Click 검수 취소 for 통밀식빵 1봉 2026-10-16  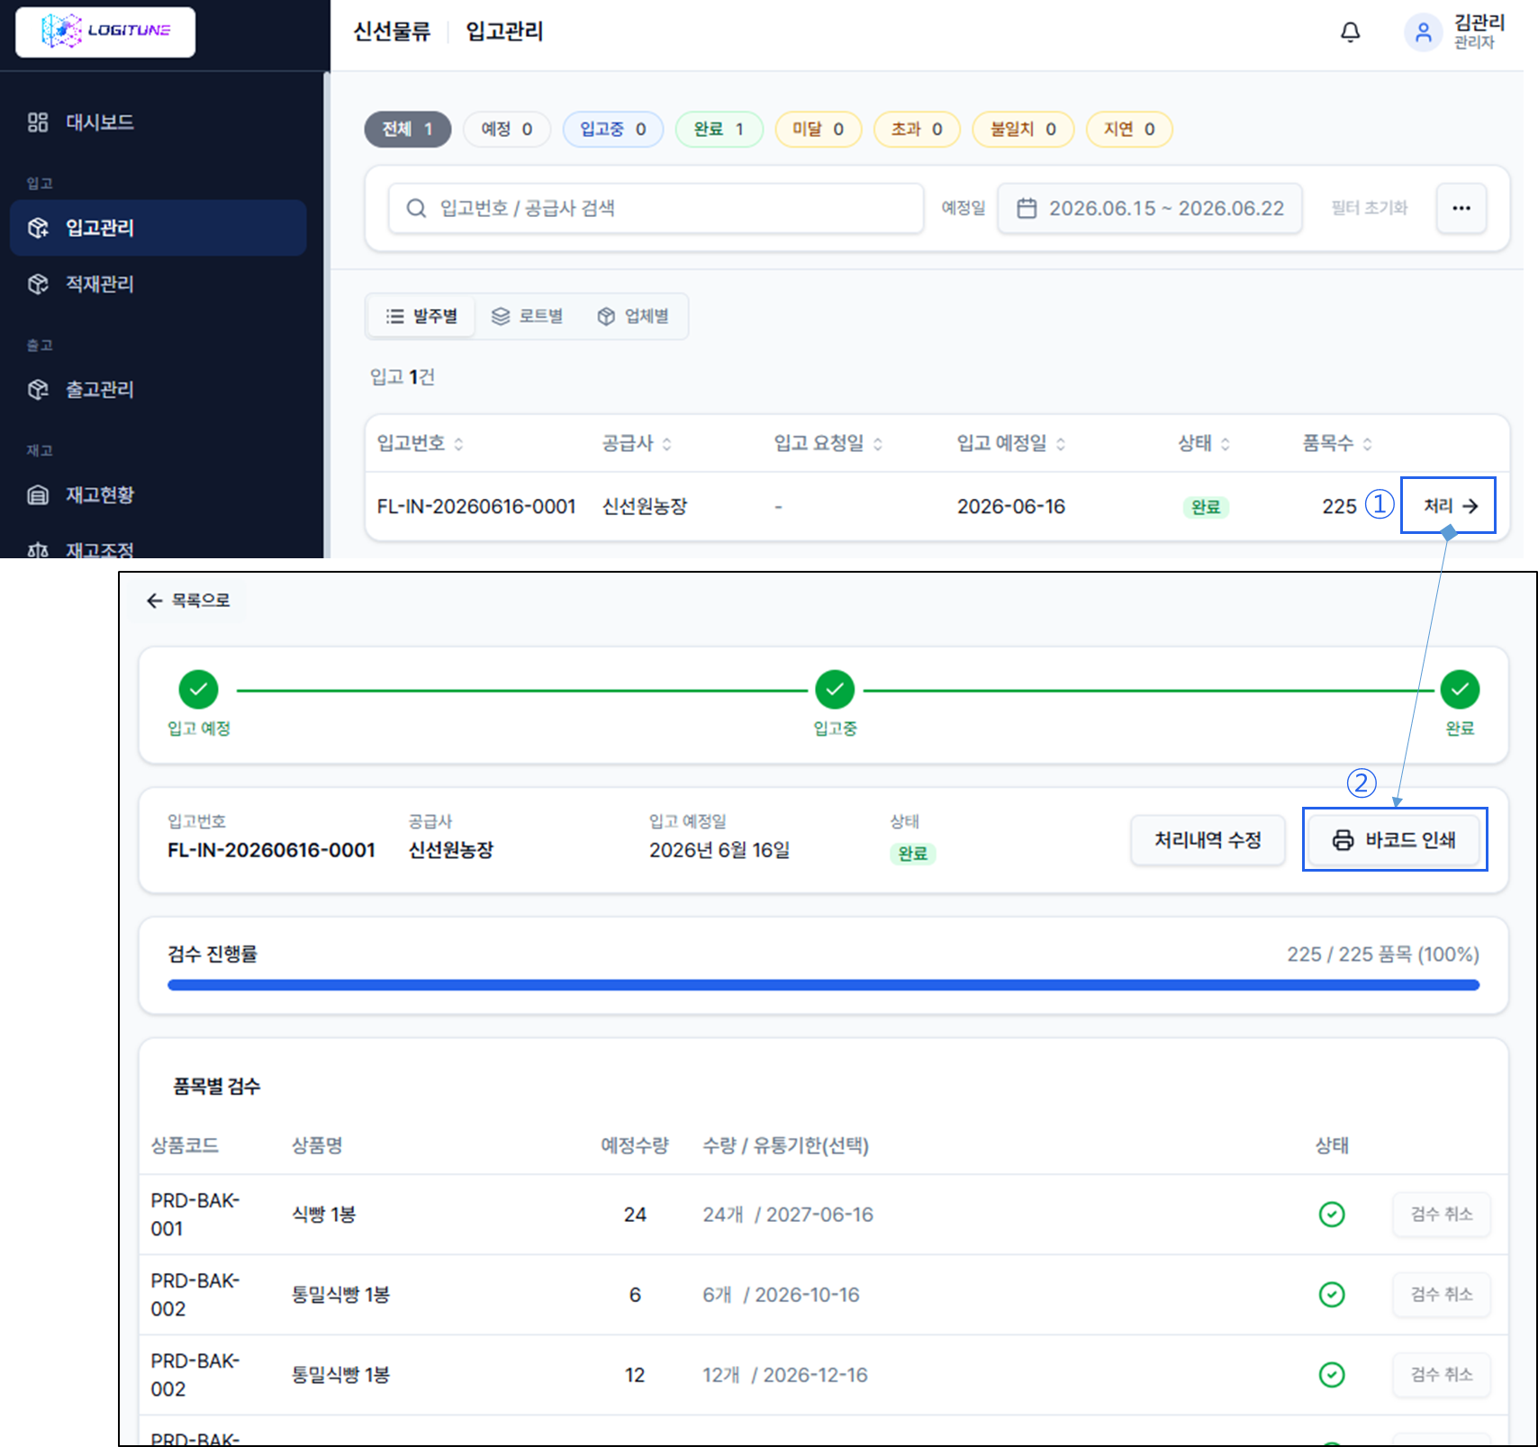(1442, 1295)
